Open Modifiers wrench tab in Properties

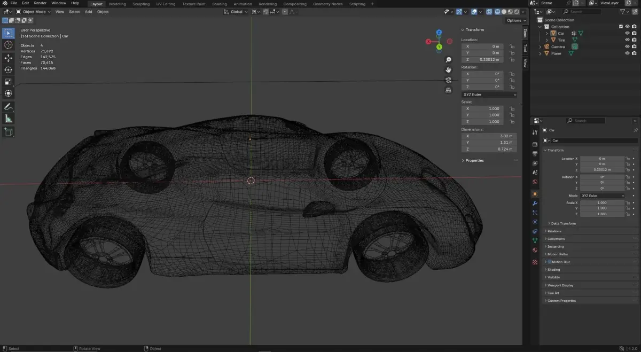click(535, 204)
